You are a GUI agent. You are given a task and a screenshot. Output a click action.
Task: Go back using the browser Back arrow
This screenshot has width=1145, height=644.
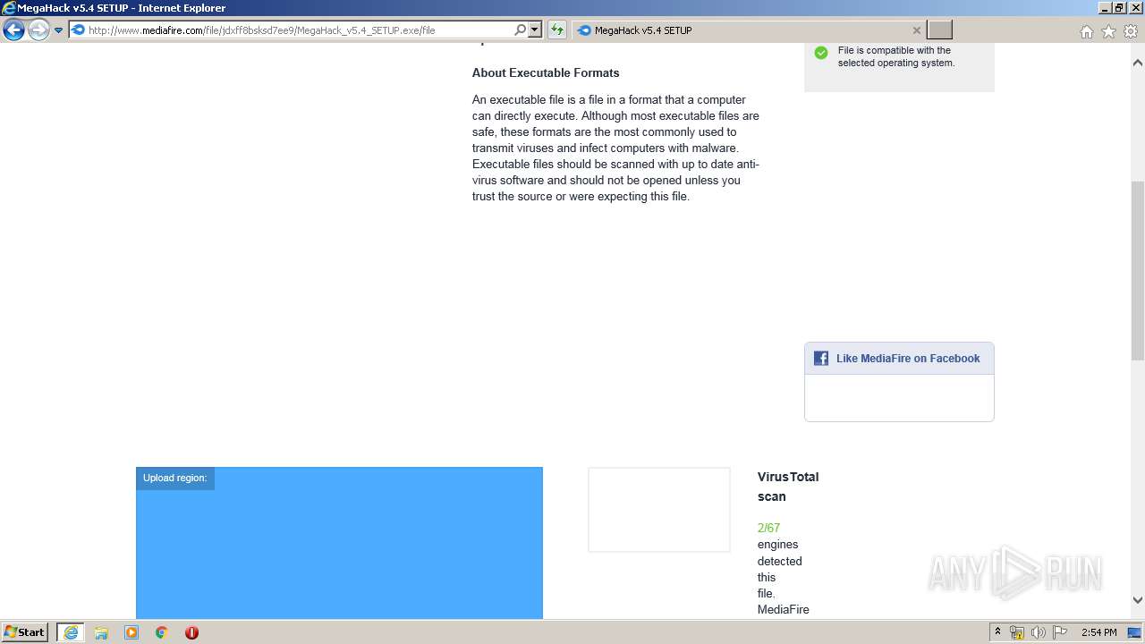pyautogui.click(x=13, y=30)
